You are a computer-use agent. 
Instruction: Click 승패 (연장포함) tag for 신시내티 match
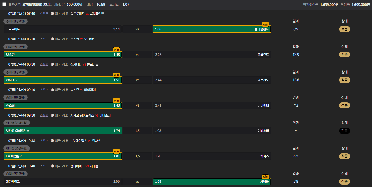(x=15, y=72)
